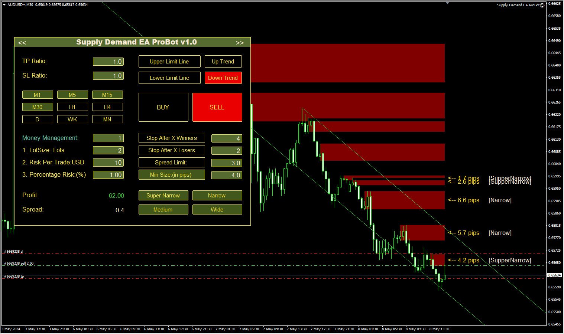Click the smiley EA icon at top right

point(542,5)
